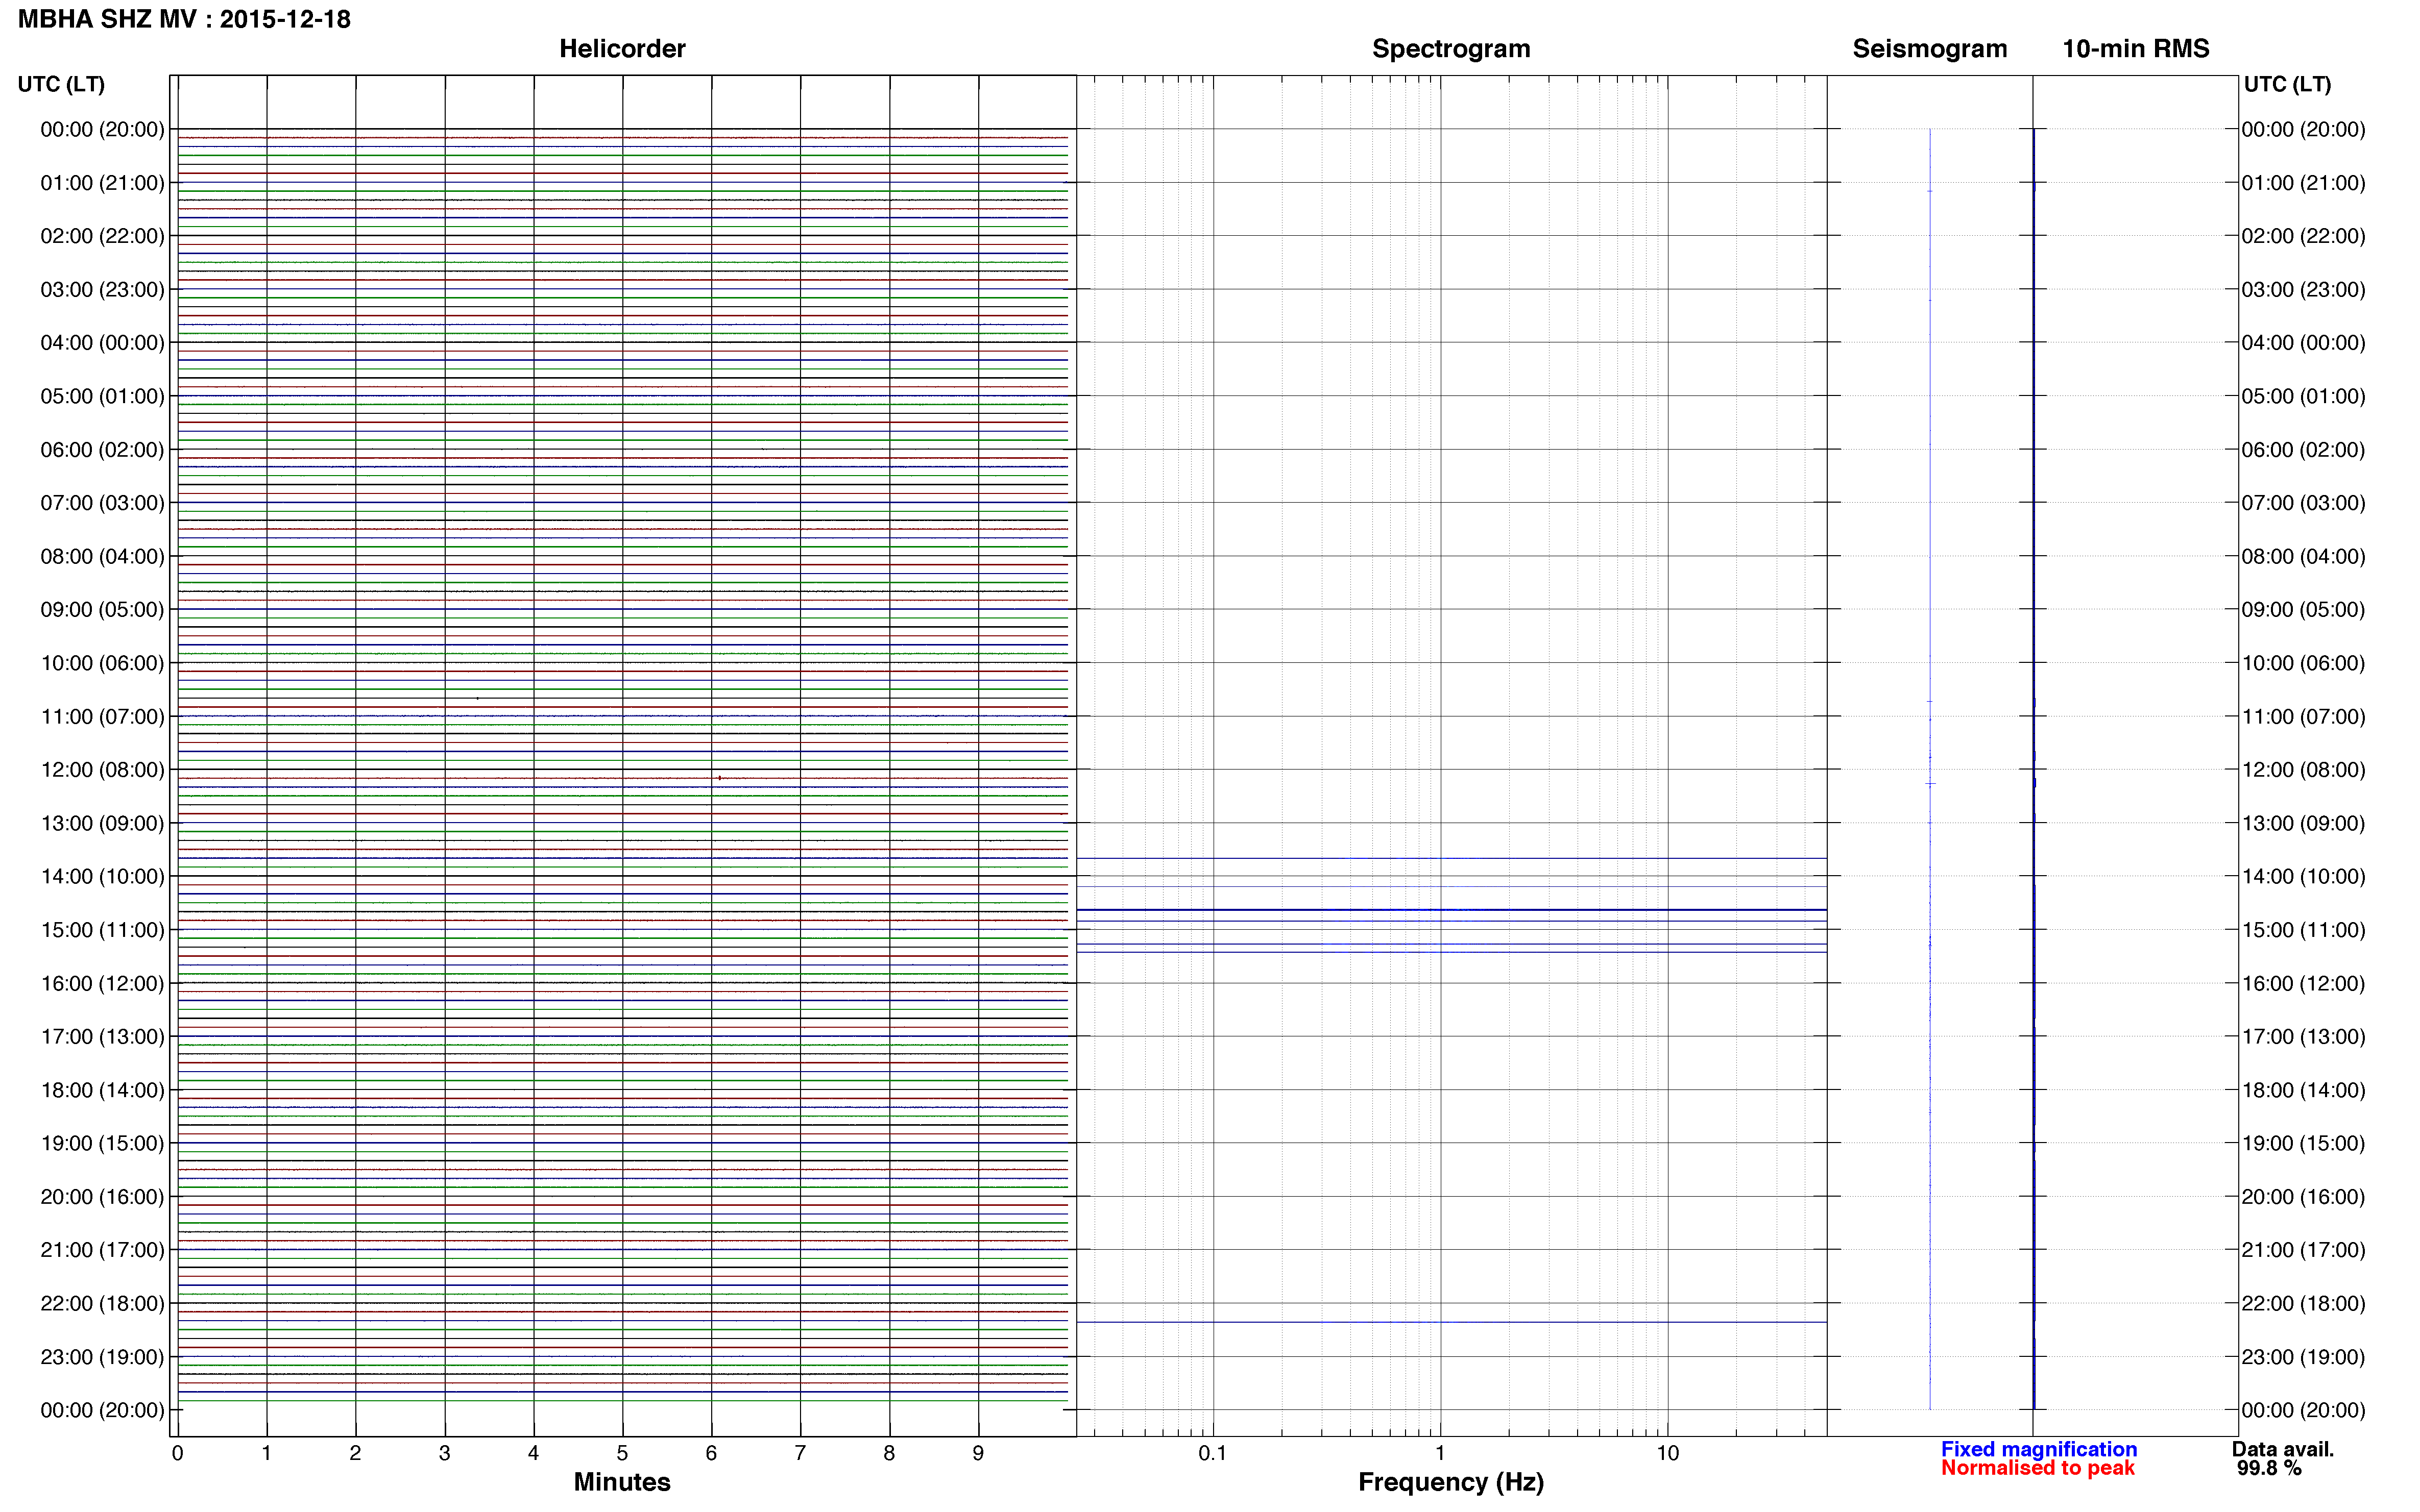Click the right UTC (LT) axis header
2420x1512 pixels.
tap(2287, 84)
